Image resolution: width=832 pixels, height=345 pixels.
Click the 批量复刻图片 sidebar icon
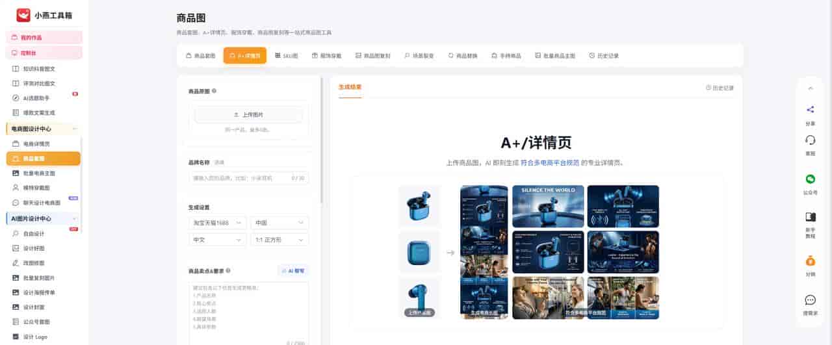pos(16,277)
